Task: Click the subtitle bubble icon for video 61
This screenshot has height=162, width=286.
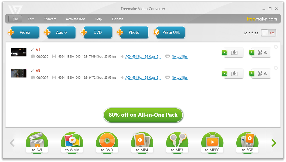Action: (x=168, y=56)
